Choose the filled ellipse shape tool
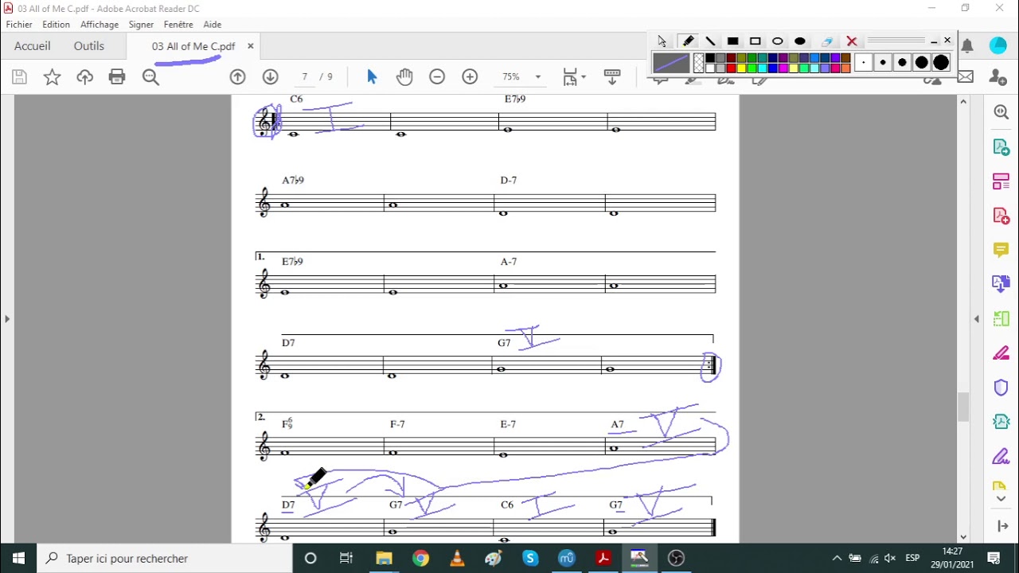This screenshot has height=573, width=1019. (x=800, y=41)
